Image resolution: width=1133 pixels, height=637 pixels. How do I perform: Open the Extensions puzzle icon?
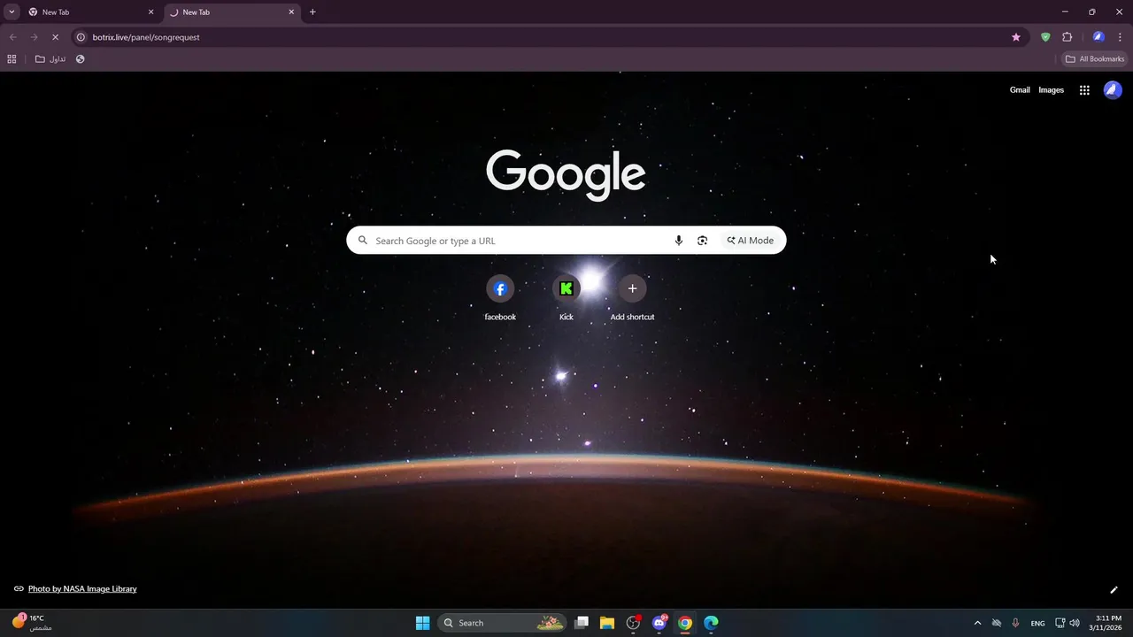click(1067, 37)
